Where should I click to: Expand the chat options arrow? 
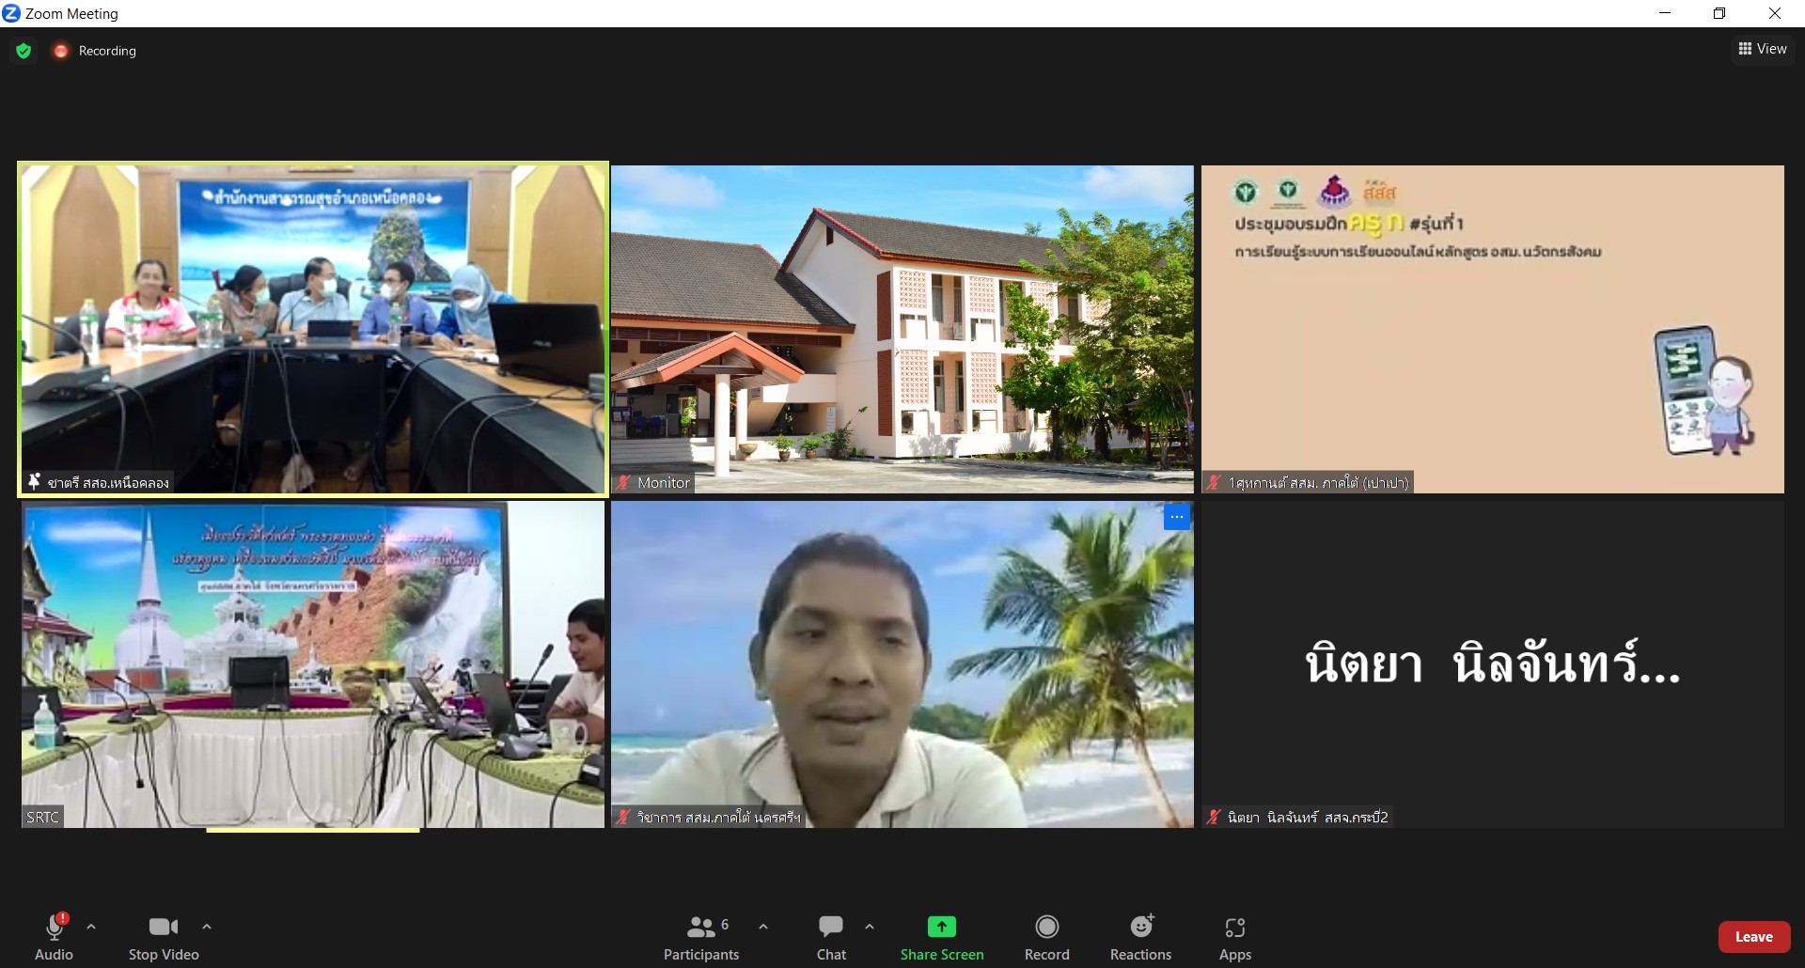[870, 927]
